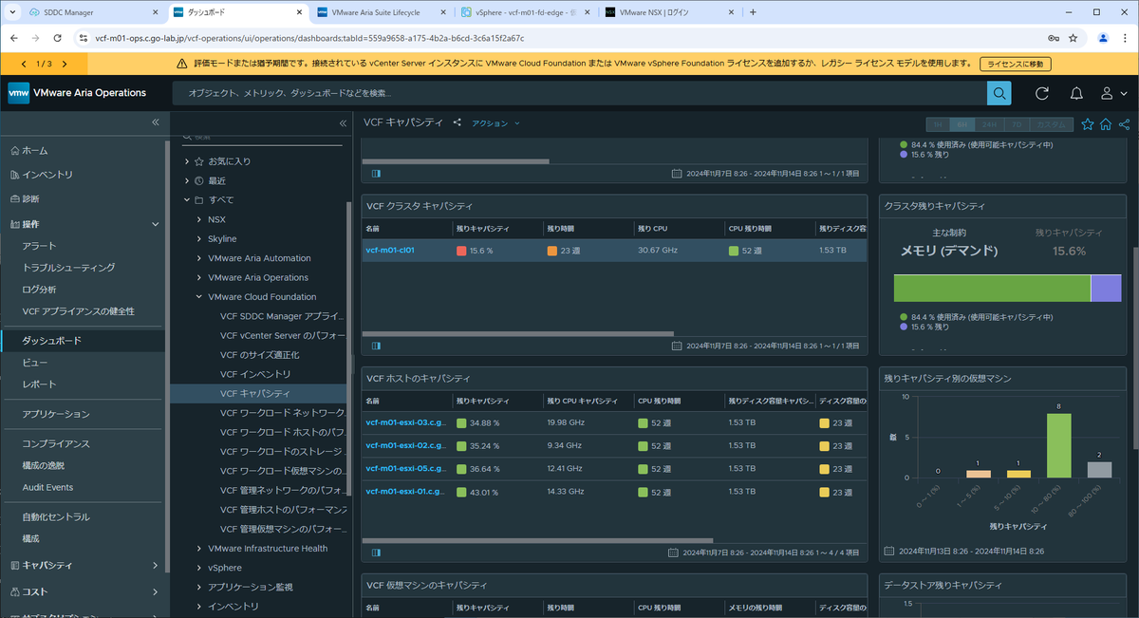Set dashboard as home with house icon
This screenshot has width=1139, height=618.
1106,123
